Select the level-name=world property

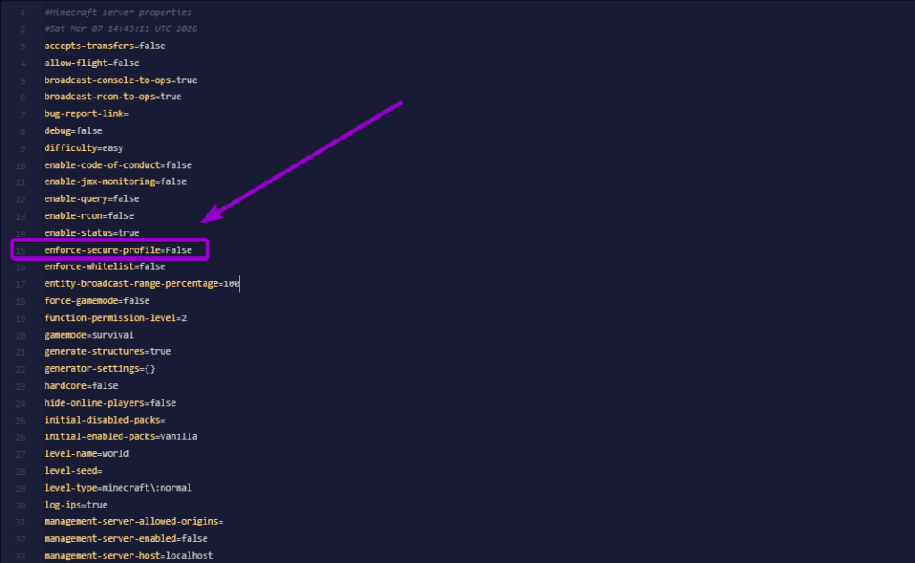click(x=86, y=453)
